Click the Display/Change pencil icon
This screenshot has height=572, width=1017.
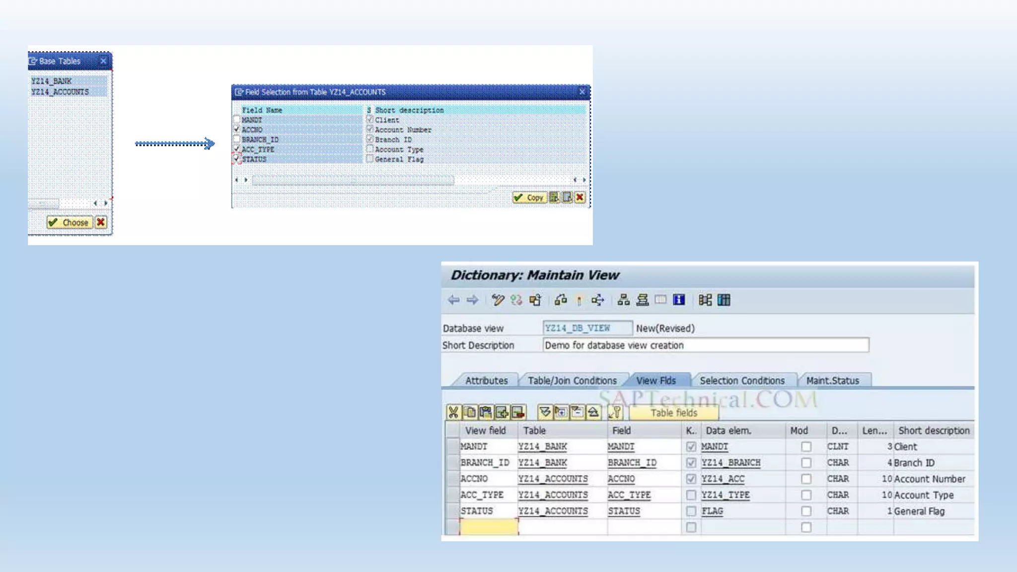click(498, 300)
